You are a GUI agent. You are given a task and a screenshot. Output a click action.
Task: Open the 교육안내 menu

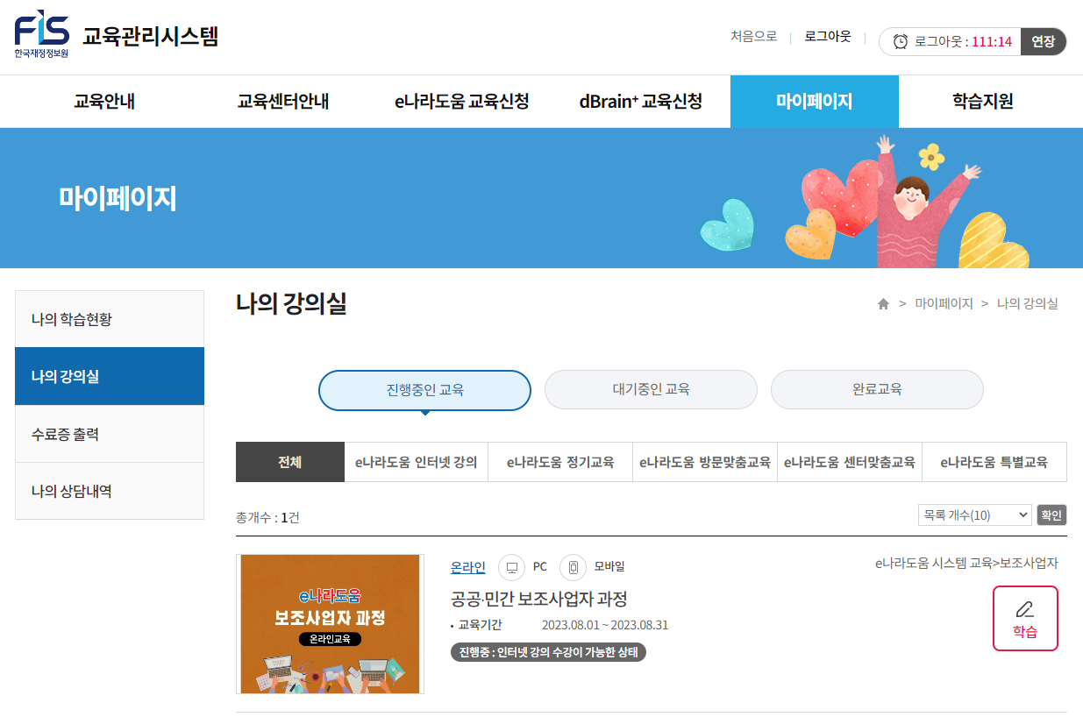pos(104,102)
